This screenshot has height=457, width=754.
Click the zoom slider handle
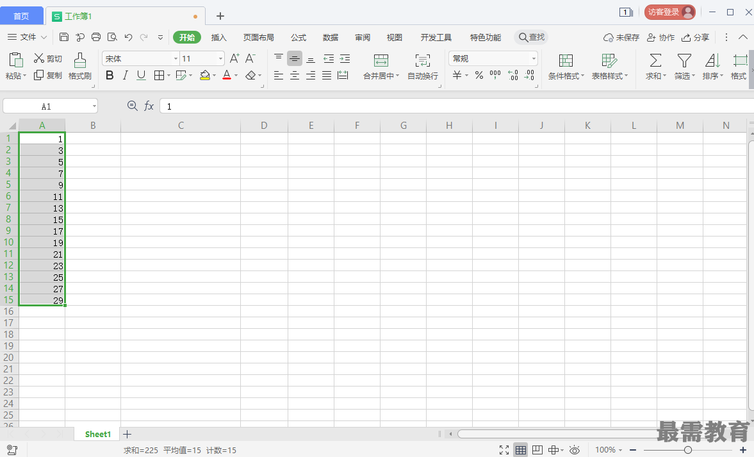(687, 450)
